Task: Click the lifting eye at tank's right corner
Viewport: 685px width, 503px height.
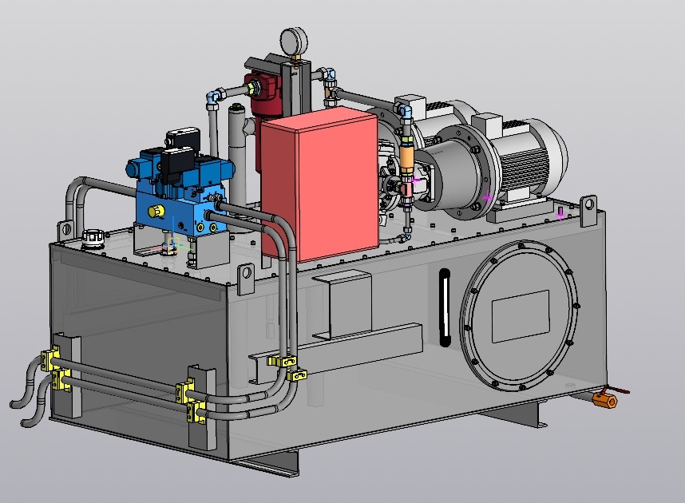Action: pos(589,206)
